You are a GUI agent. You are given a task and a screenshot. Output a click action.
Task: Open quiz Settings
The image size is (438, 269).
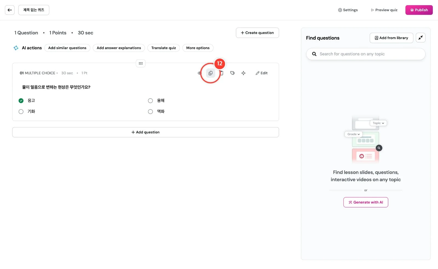tap(348, 10)
